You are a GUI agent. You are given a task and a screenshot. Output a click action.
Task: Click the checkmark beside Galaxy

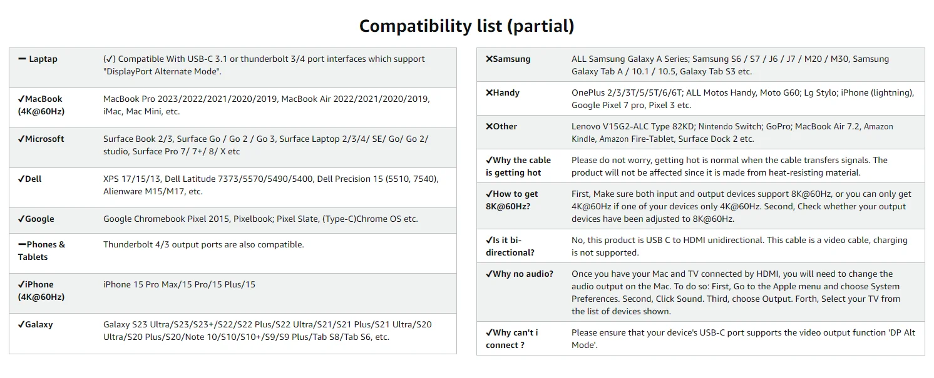pos(21,324)
